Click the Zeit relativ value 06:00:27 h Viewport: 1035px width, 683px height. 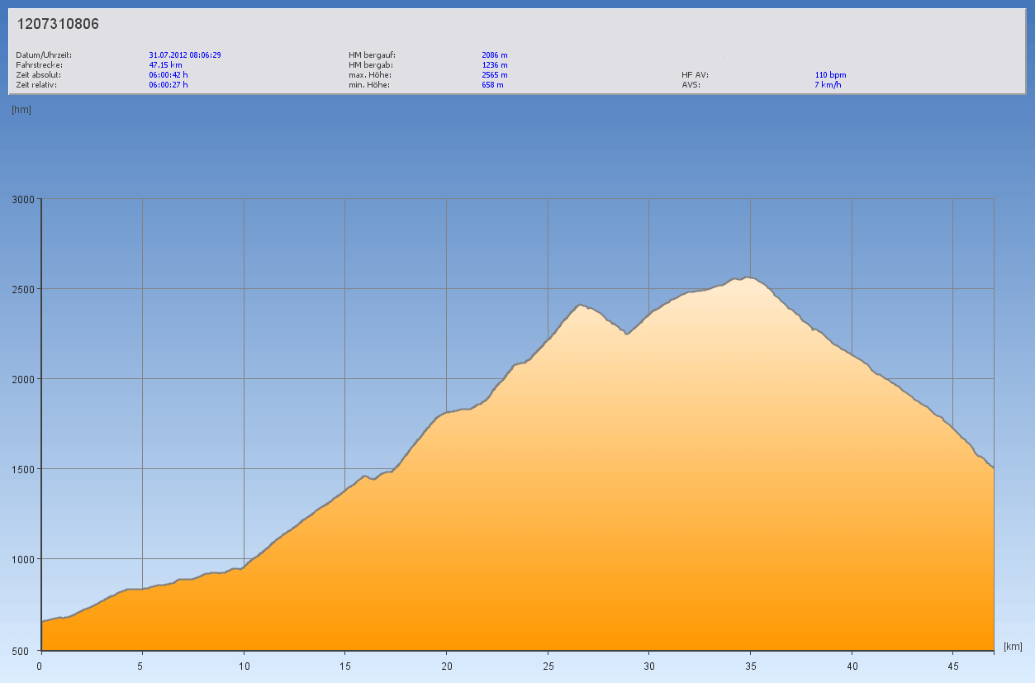[169, 85]
